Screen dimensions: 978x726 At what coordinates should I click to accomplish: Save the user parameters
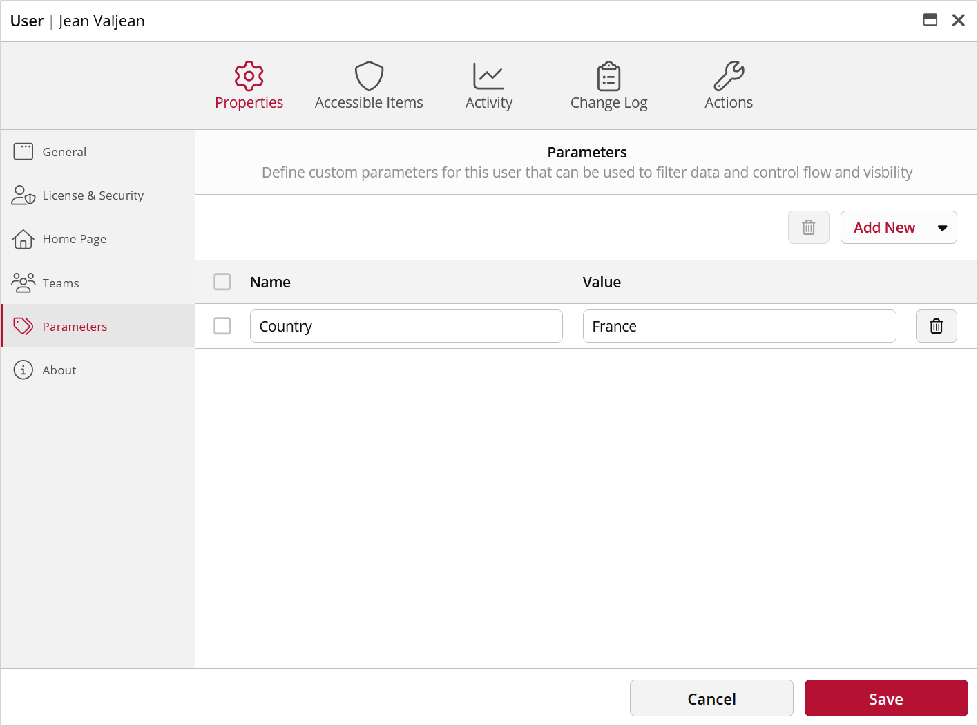click(x=886, y=698)
